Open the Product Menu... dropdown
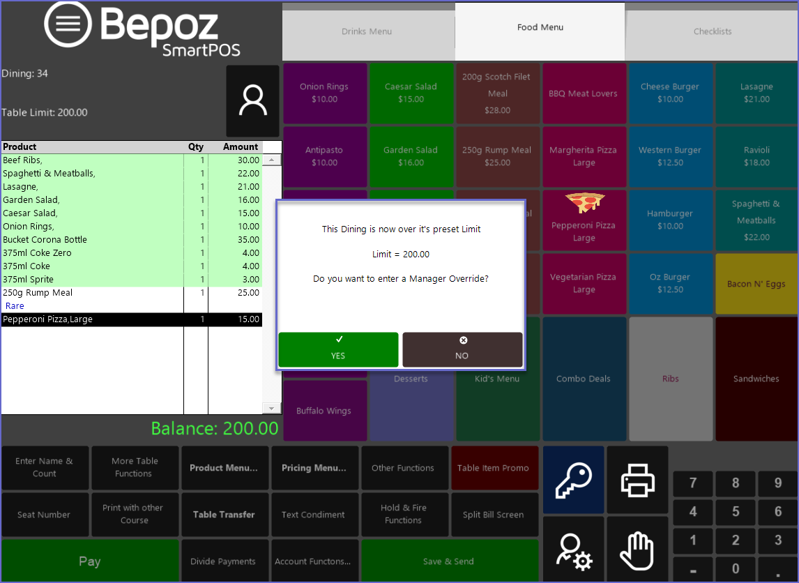 (x=224, y=468)
